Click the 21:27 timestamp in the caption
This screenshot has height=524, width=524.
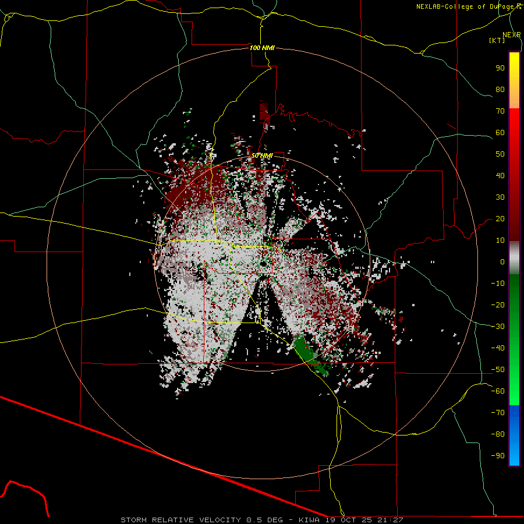(390, 520)
